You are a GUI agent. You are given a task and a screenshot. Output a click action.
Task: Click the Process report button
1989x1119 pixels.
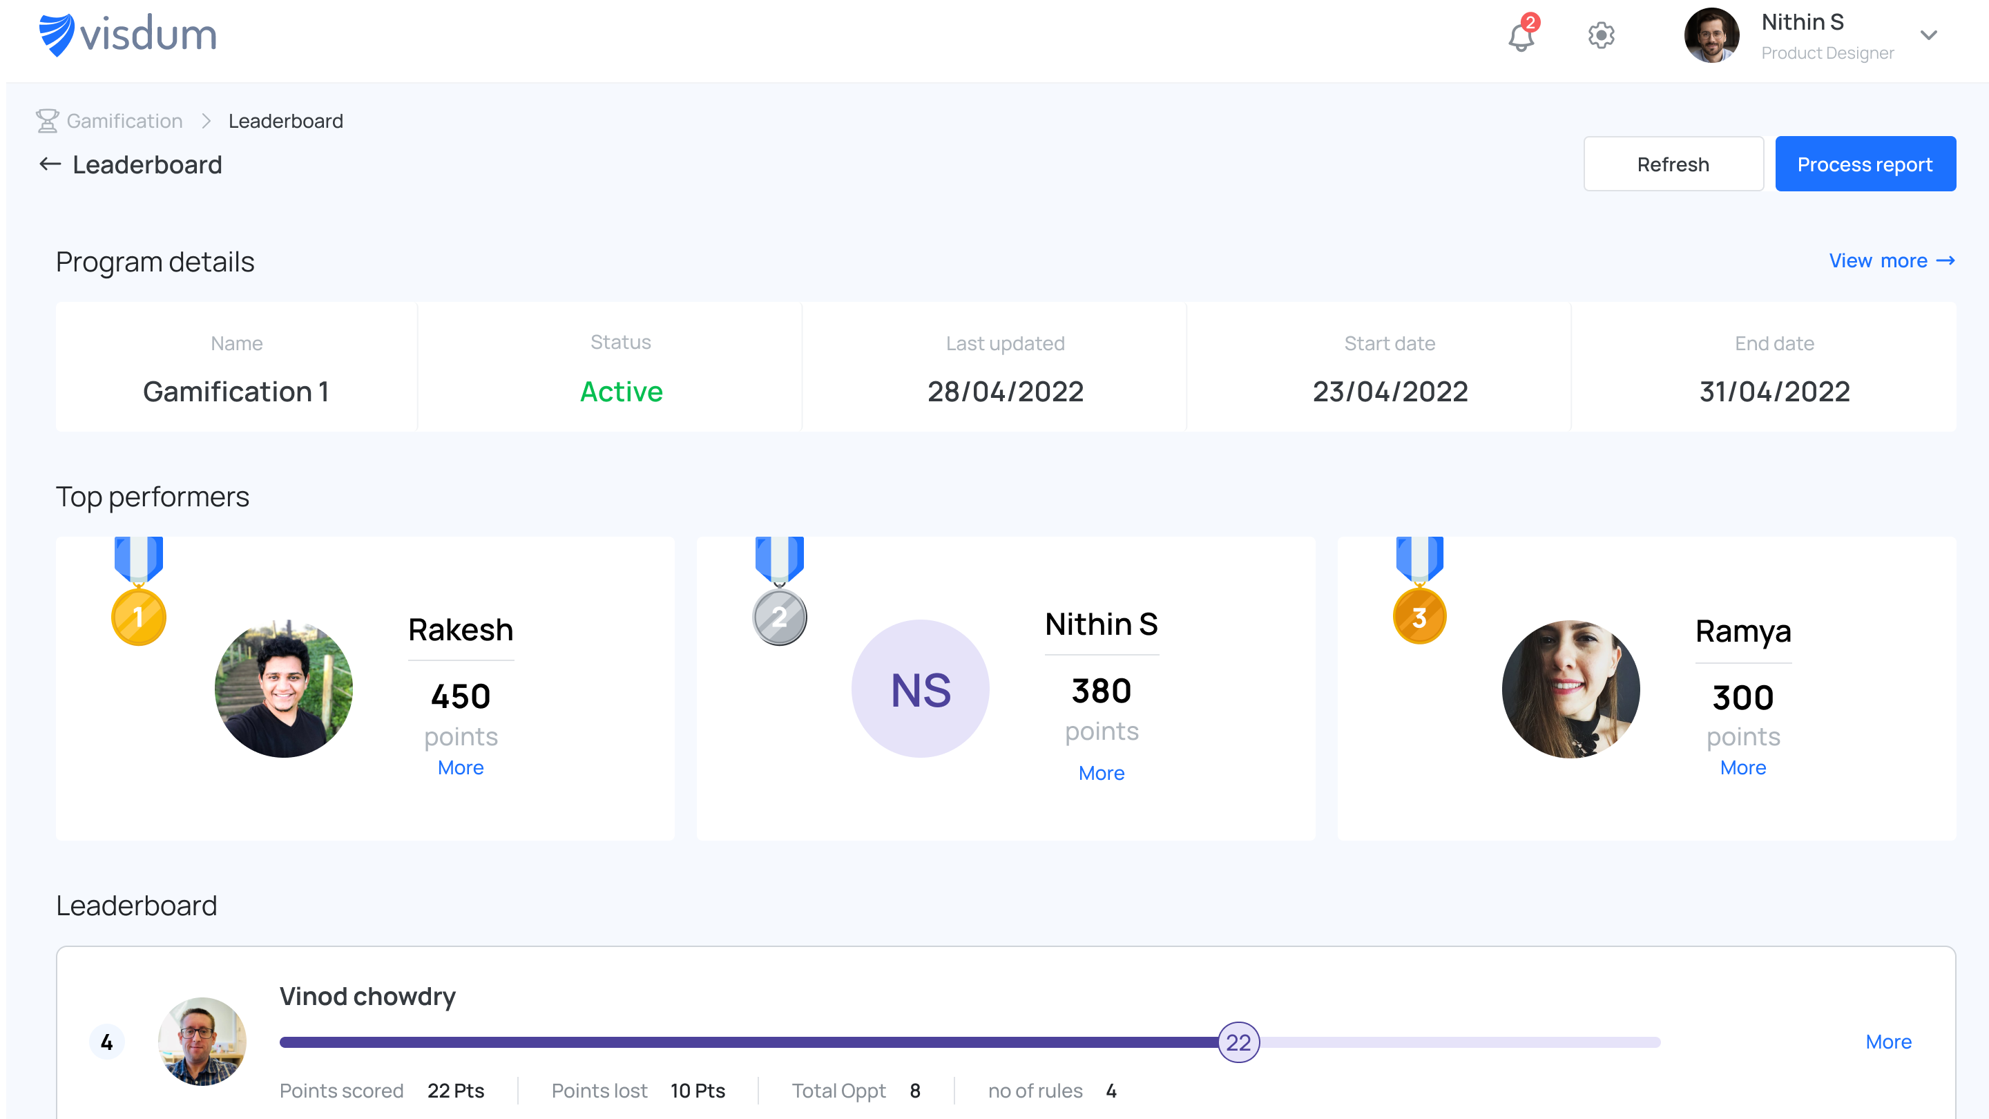click(x=1864, y=164)
